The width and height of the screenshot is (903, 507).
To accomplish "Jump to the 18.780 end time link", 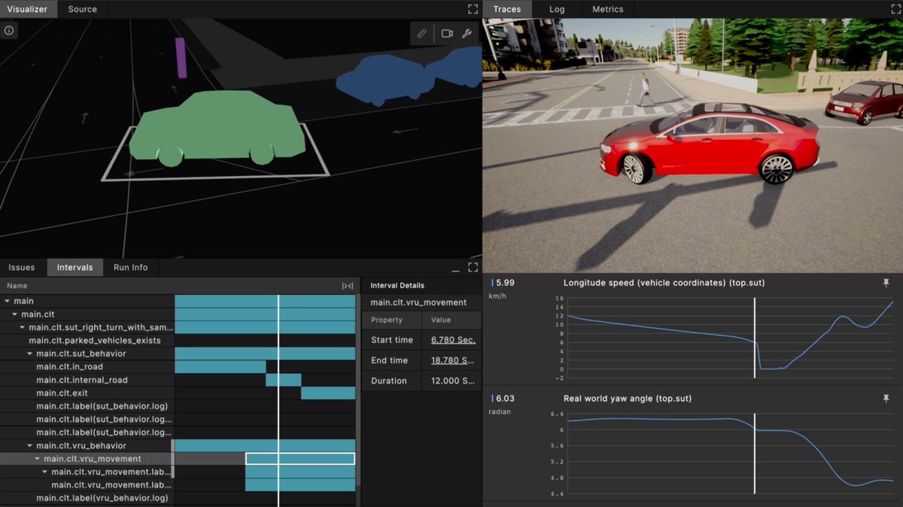I will pos(452,360).
